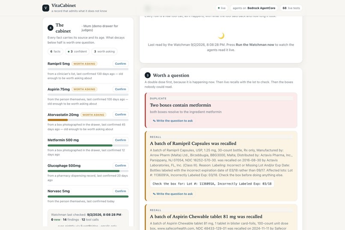Click the '12 tool calls' count
345x230 pixels.
click(x=90, y=220)
